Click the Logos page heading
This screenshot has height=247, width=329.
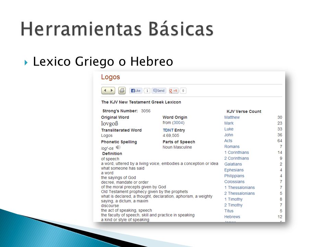click(x=110, y=77)
